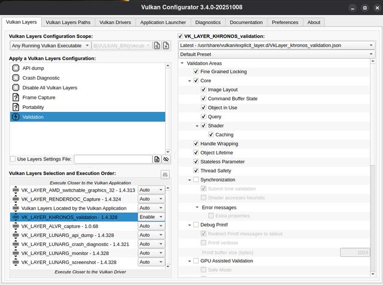Collapse the Core tree node

[x=190, y=81]
